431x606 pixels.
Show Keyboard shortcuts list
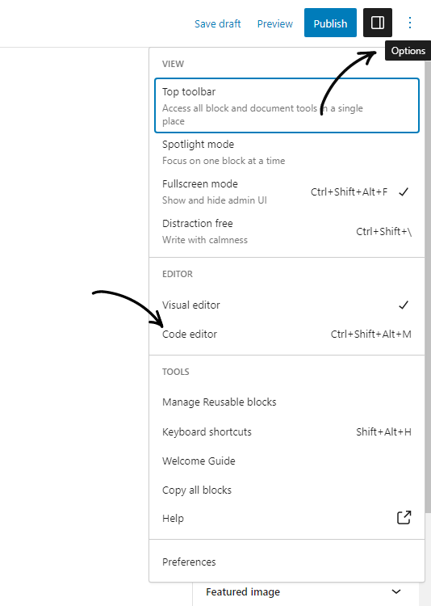[287, 431]
